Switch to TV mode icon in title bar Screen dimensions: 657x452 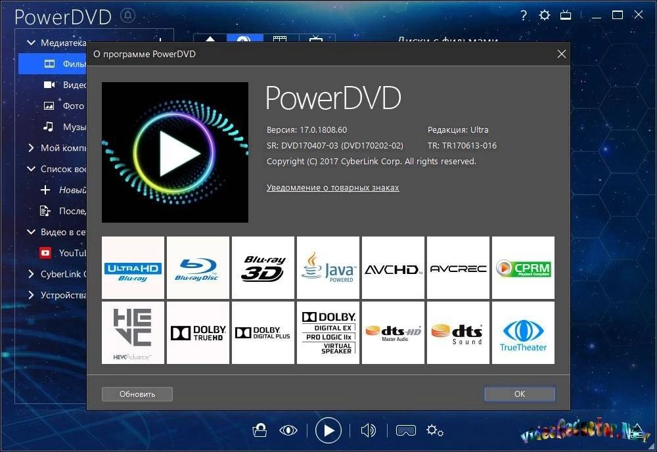pyautogui.click(x=566, y=16)
